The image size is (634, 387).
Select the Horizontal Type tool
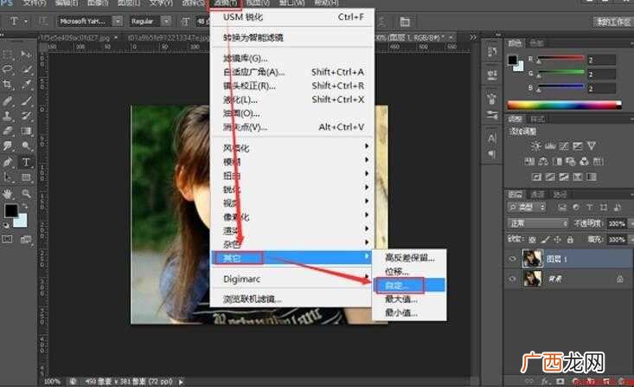[x=26, y=162]
